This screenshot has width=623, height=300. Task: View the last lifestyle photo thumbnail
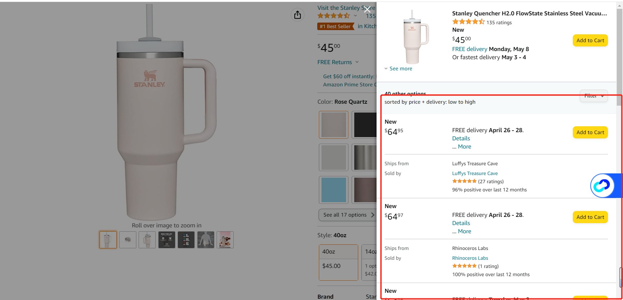[x=225, y=240]
